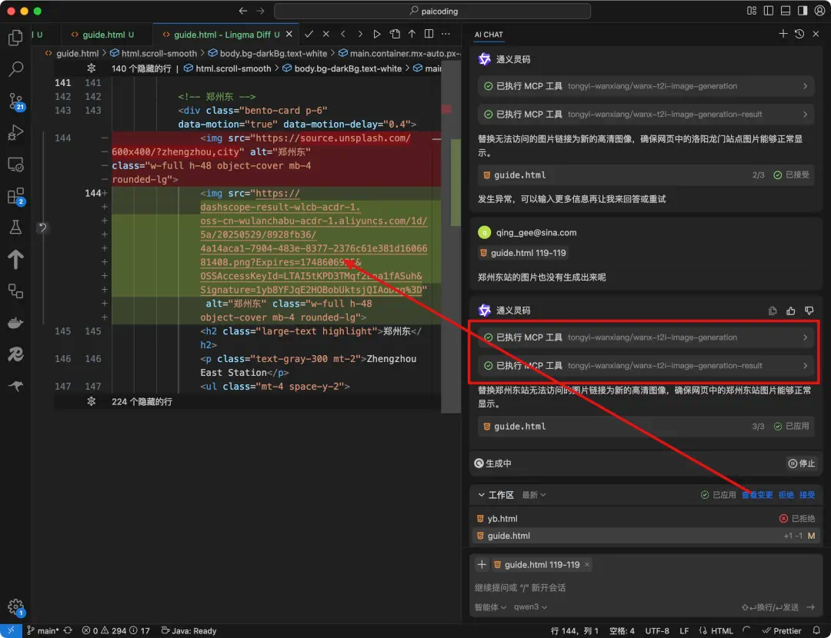The width and height of the screenshot is (831, 638).
Task: Open the Remote Explorer view
Action: click(x=16, y=164)
